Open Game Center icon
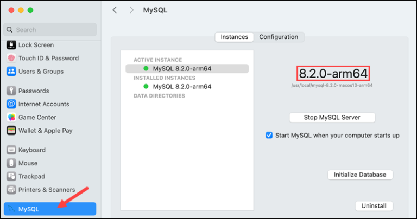 click(11, 117)
